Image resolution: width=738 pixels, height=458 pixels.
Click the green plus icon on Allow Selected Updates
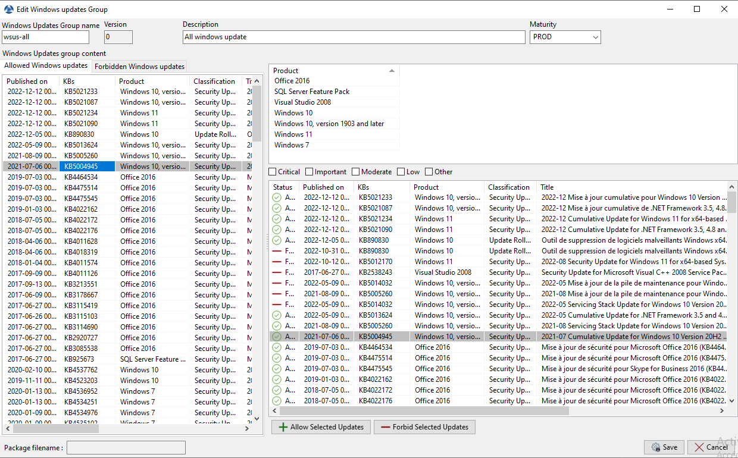tap(283, 427)
